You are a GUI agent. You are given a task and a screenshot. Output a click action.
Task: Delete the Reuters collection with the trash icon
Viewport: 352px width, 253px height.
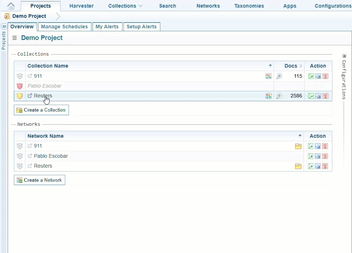(325, 96)
